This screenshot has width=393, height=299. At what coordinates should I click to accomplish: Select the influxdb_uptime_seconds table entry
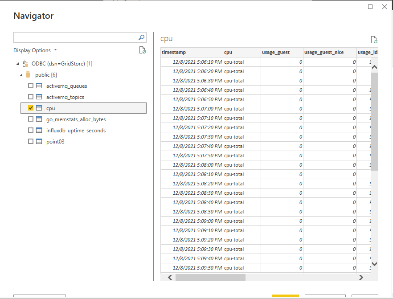pyautogui.click(x=76, y=131)
